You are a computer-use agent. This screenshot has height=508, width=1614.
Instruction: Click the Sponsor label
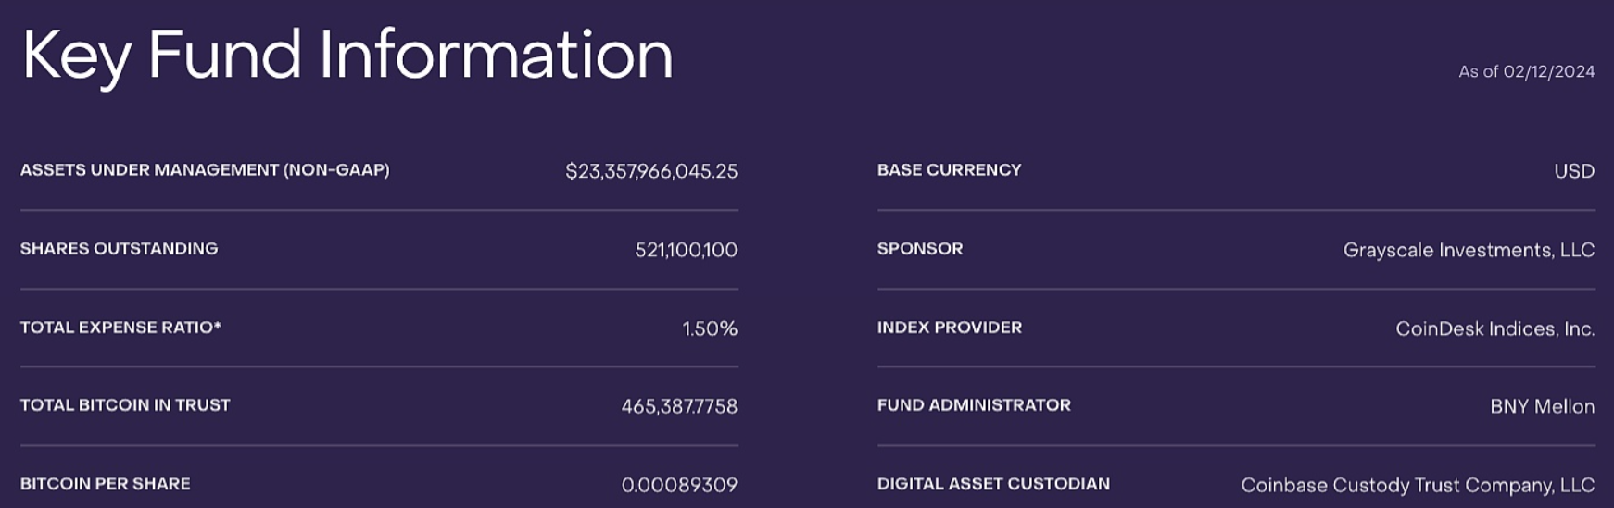920,249
